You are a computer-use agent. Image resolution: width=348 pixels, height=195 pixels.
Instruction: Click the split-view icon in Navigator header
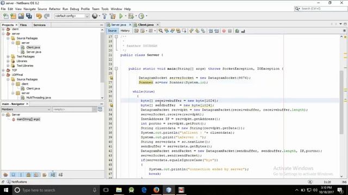[100, 109]
